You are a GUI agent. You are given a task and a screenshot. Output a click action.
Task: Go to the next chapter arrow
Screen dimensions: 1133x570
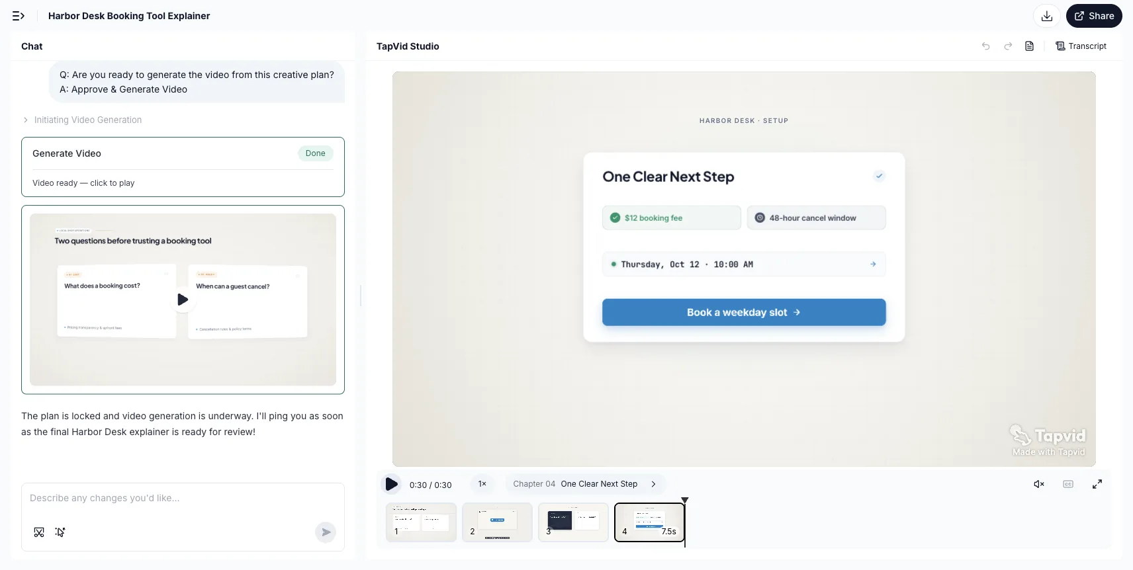pyautogui.click(x=653, y=484)
